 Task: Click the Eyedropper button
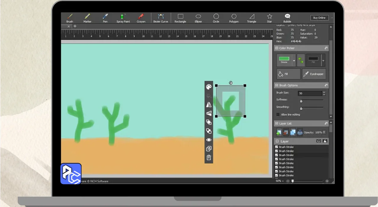pos(314,74)
